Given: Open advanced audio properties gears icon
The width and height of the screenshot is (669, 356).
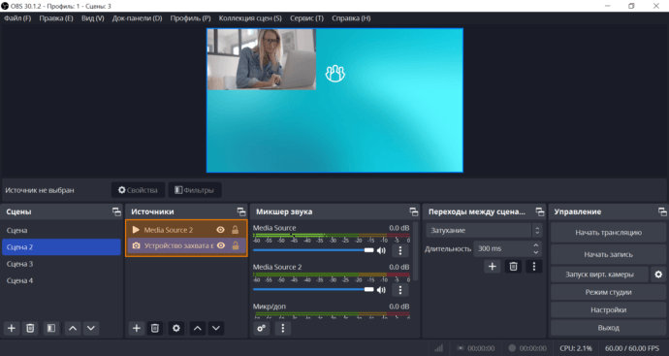Looking at the screenshot, I should click(x=262, y=328).
